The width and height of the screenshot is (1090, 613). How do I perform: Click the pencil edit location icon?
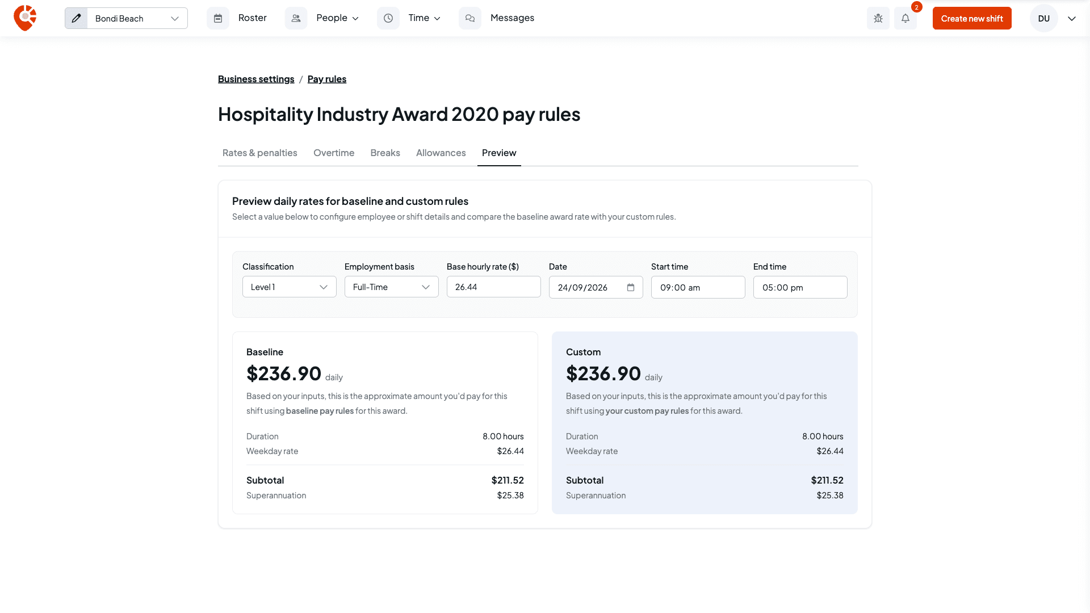[x=76, y=18]
